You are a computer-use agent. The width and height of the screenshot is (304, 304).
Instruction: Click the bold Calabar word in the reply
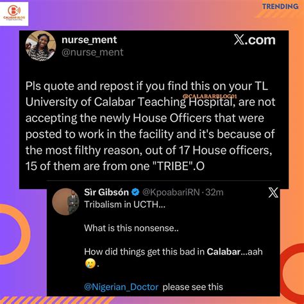point(224,251)
